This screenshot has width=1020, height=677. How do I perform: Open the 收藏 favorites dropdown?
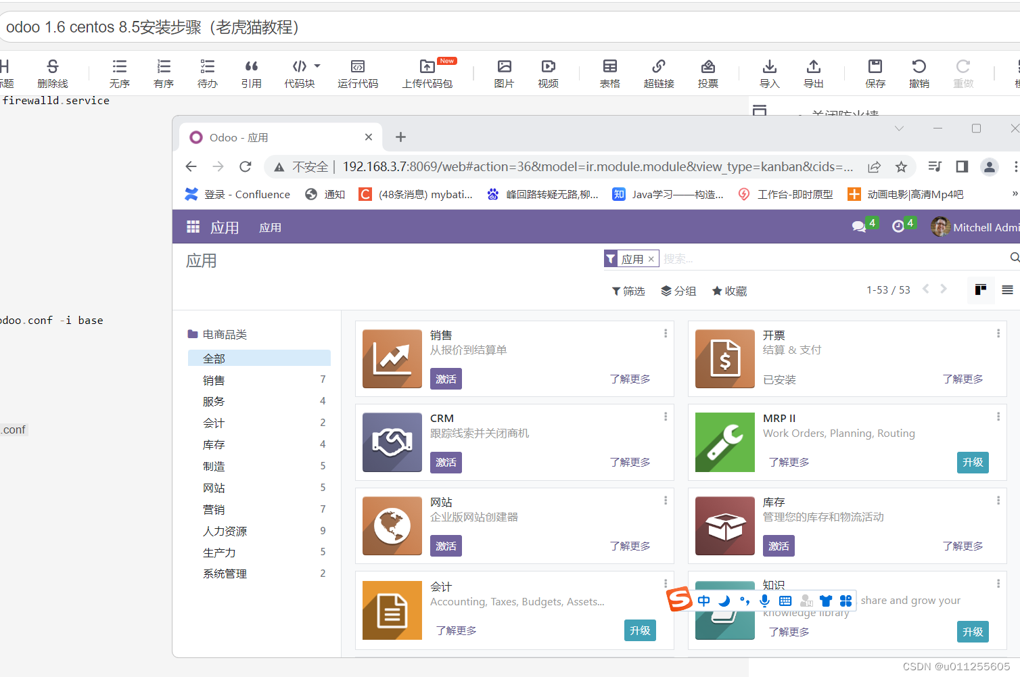tap(729, 291)
